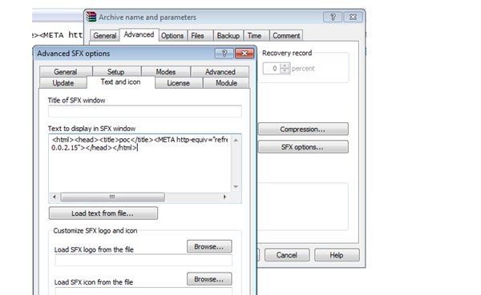
Task: Click the SFX options button
Action: (303, 147)
